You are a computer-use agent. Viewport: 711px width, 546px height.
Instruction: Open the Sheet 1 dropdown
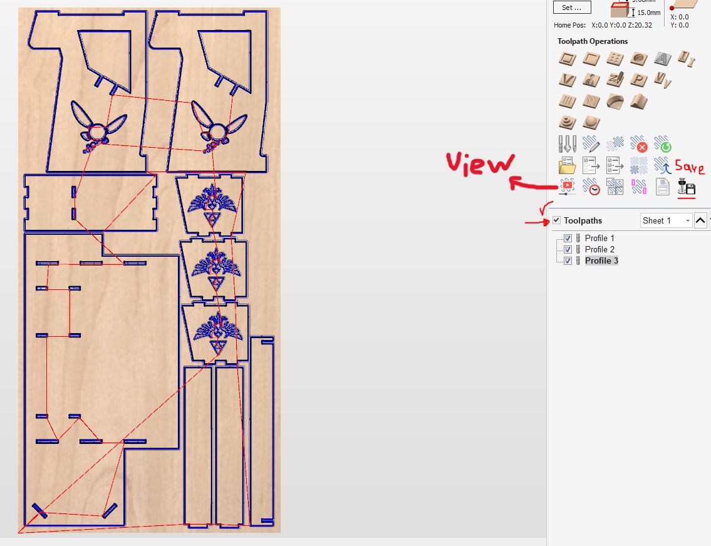pyautogui.click(x=666, y=220)
